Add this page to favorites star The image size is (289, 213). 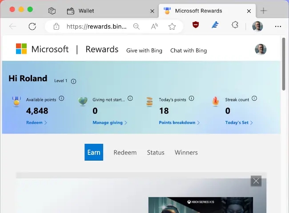[x=172, y=27]
